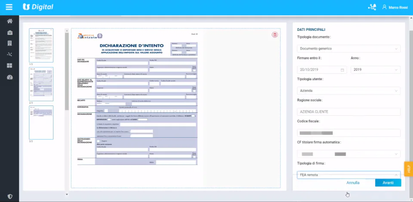Click the Agenzia Entrate logo in document
The width and height of the screenshot is (413, 202).
point(90,36)
